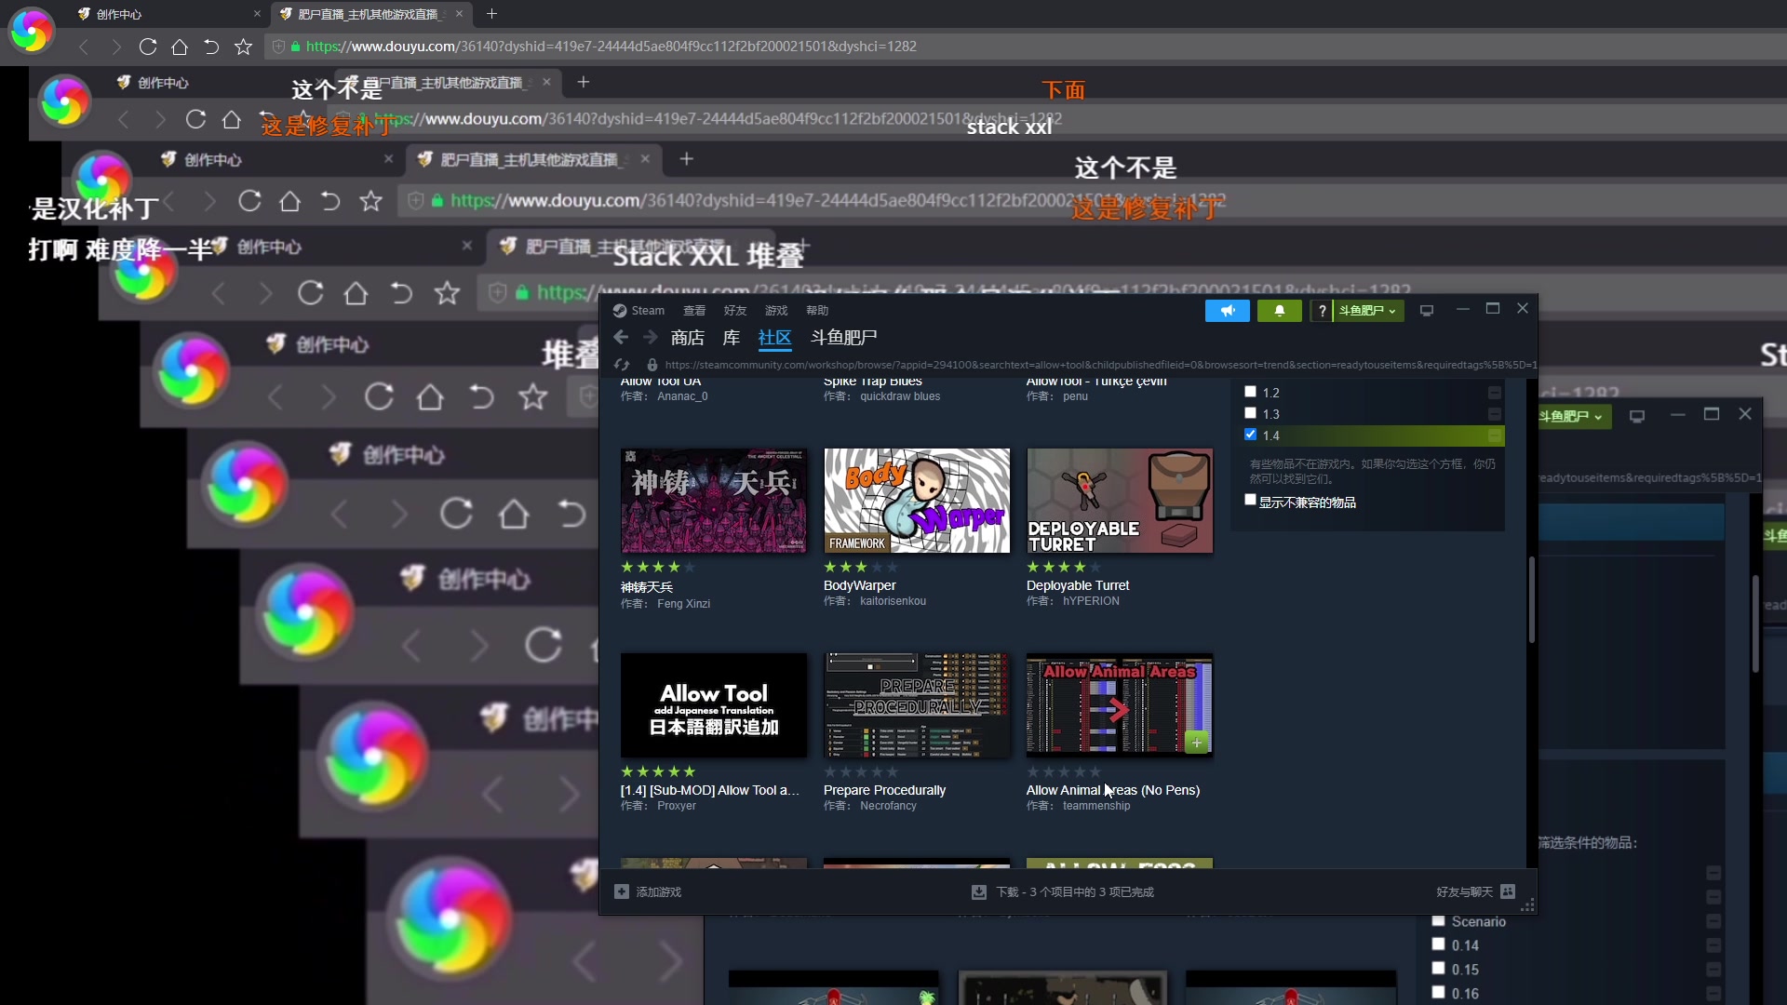Open the Steam logo menu
Viewport: 1787px width, 1005px height.
[x=638, y=311]
